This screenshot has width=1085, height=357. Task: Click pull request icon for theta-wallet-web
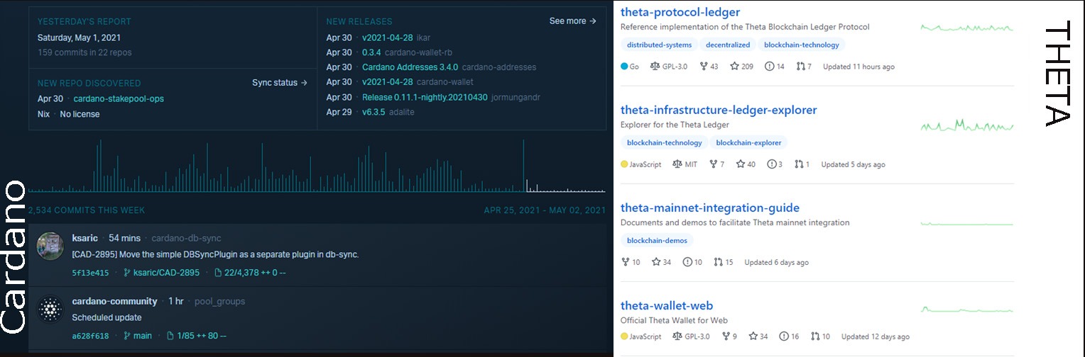816,336
